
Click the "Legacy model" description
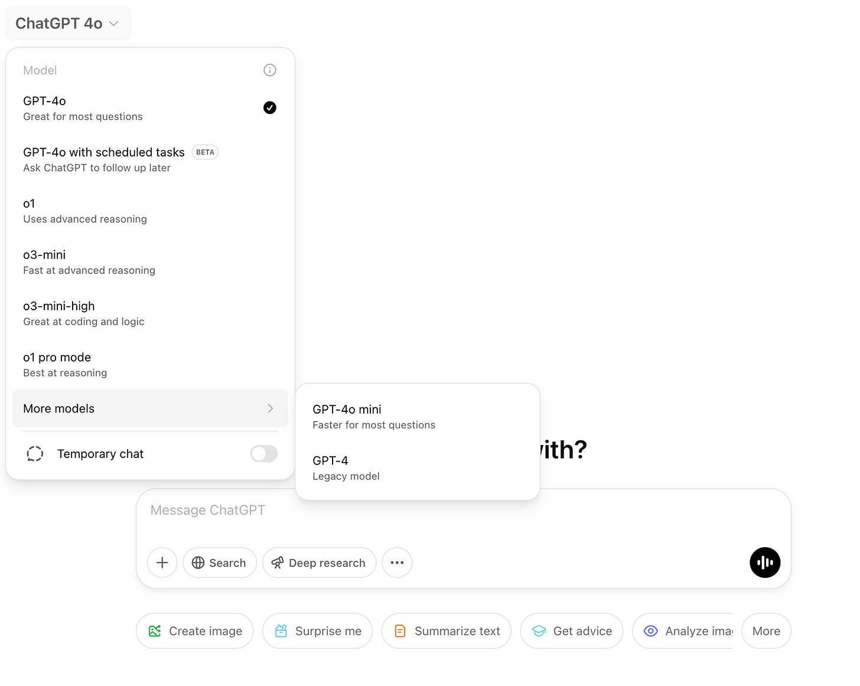[x=346, y=476]
